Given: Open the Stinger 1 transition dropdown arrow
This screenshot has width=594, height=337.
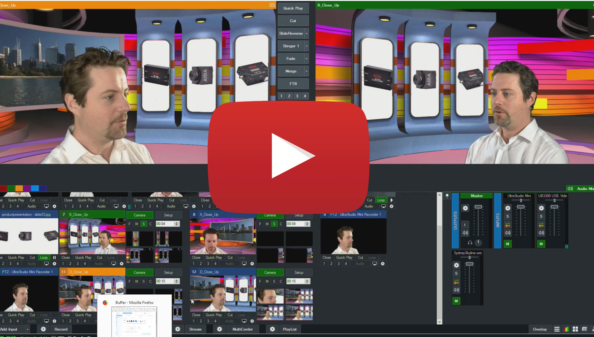Looking at the screenshot, I should 307,46.
